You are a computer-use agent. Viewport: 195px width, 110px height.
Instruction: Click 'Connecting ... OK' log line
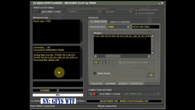(x=42, y=48)
